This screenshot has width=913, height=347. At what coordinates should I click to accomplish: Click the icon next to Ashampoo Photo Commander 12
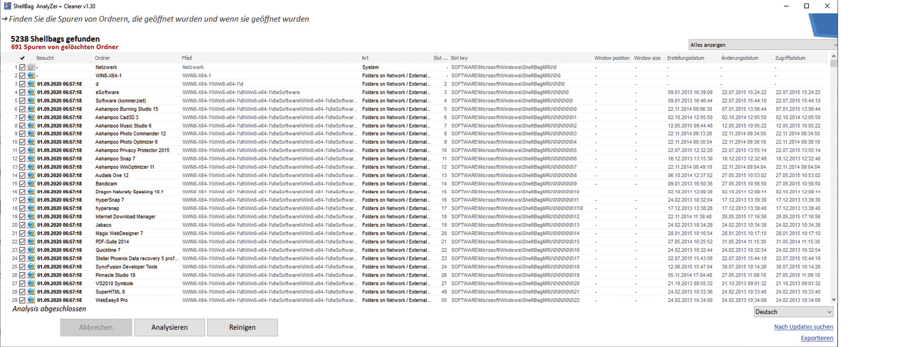click(x=31, y=134)
